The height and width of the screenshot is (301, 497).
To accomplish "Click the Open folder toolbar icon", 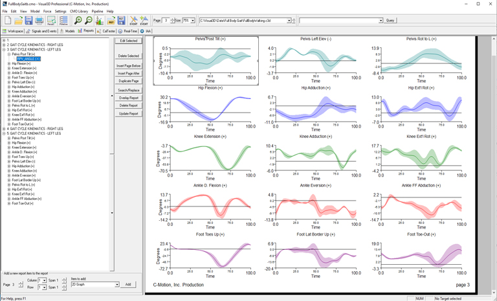I will click(x=18, y=21).
